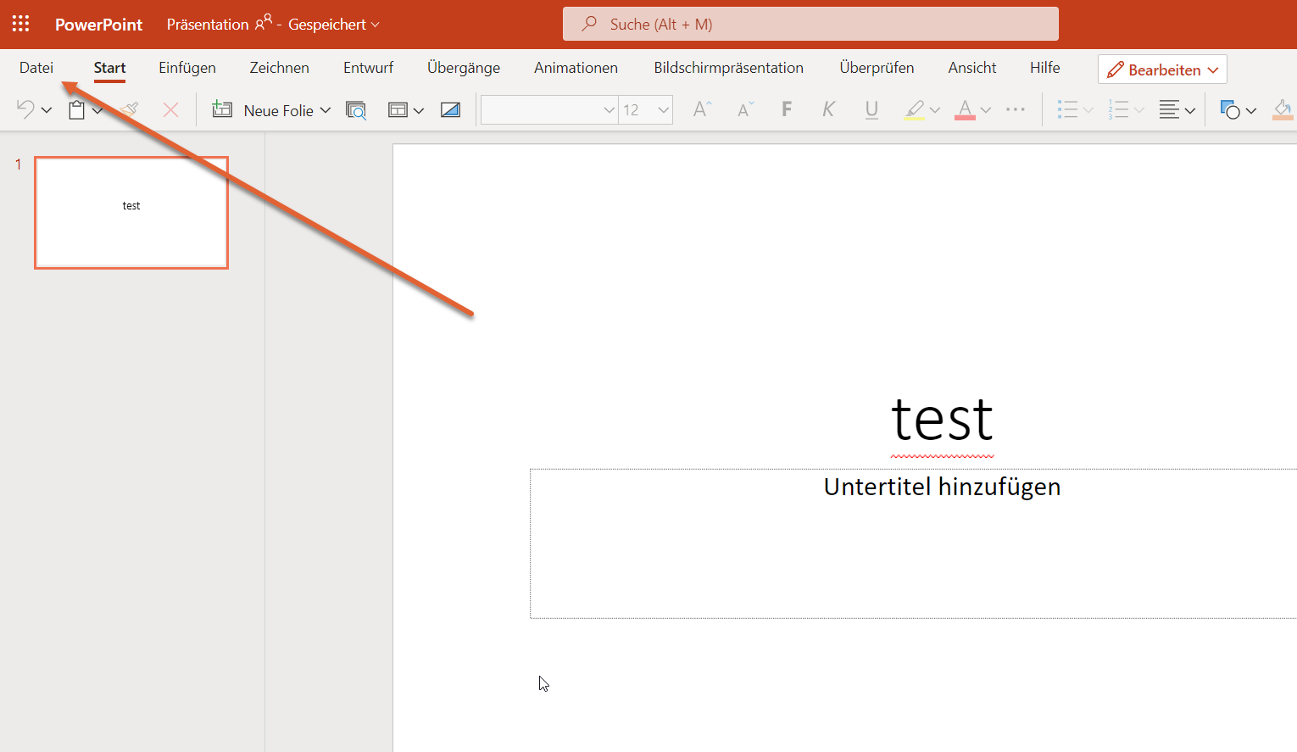1297x752 pixels.
Task: Select slide 1 thumbnail in the panel
Action: [x=131, y=212]
